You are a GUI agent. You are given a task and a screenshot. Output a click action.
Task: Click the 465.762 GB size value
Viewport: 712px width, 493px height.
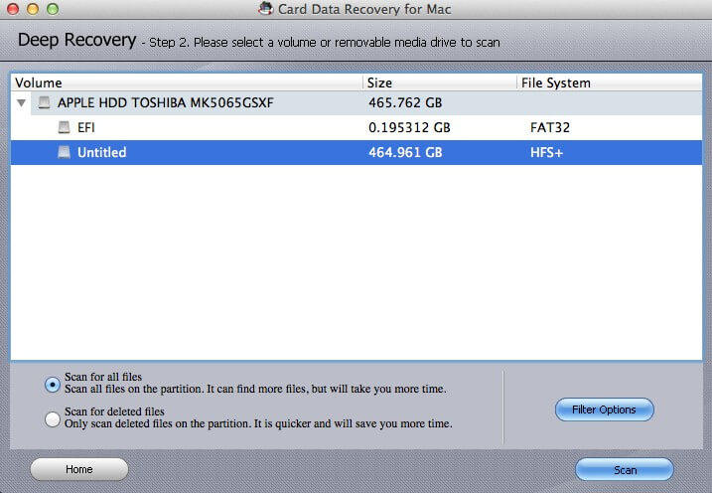(x=405, y=102)
